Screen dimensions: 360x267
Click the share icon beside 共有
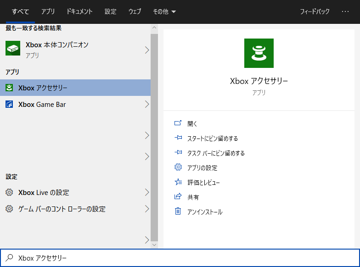tap(178, 196)
